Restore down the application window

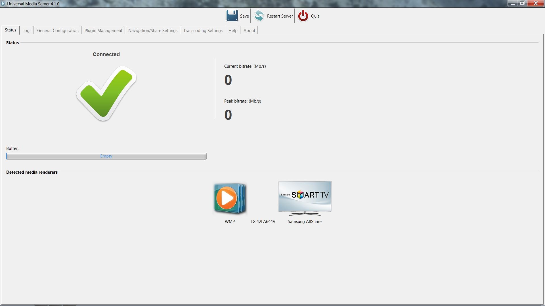pyautogui.click(x=522, y=3)
